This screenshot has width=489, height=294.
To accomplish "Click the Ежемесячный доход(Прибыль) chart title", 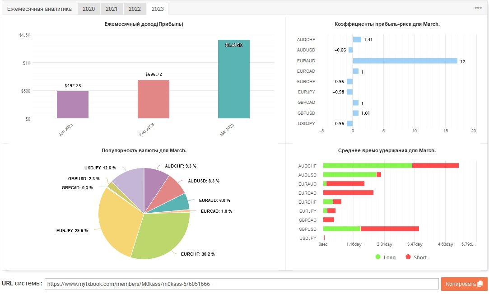I will 144,24.
